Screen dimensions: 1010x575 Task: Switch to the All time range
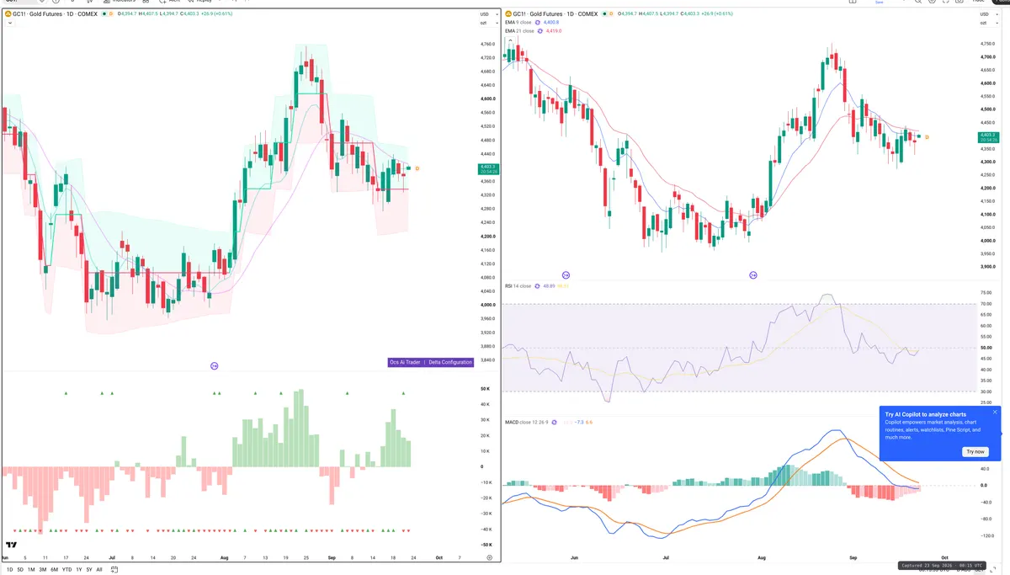pos(99,570)
